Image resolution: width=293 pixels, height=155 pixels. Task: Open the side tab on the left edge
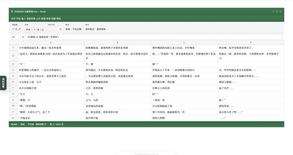point(3,83)
